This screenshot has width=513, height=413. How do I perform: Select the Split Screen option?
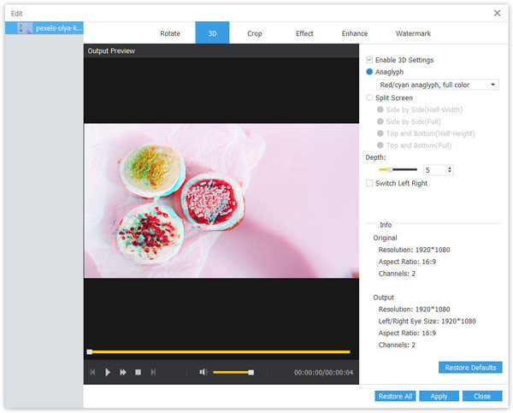tap(369, 97)
